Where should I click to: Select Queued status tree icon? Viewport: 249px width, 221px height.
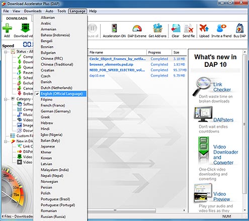20,67
